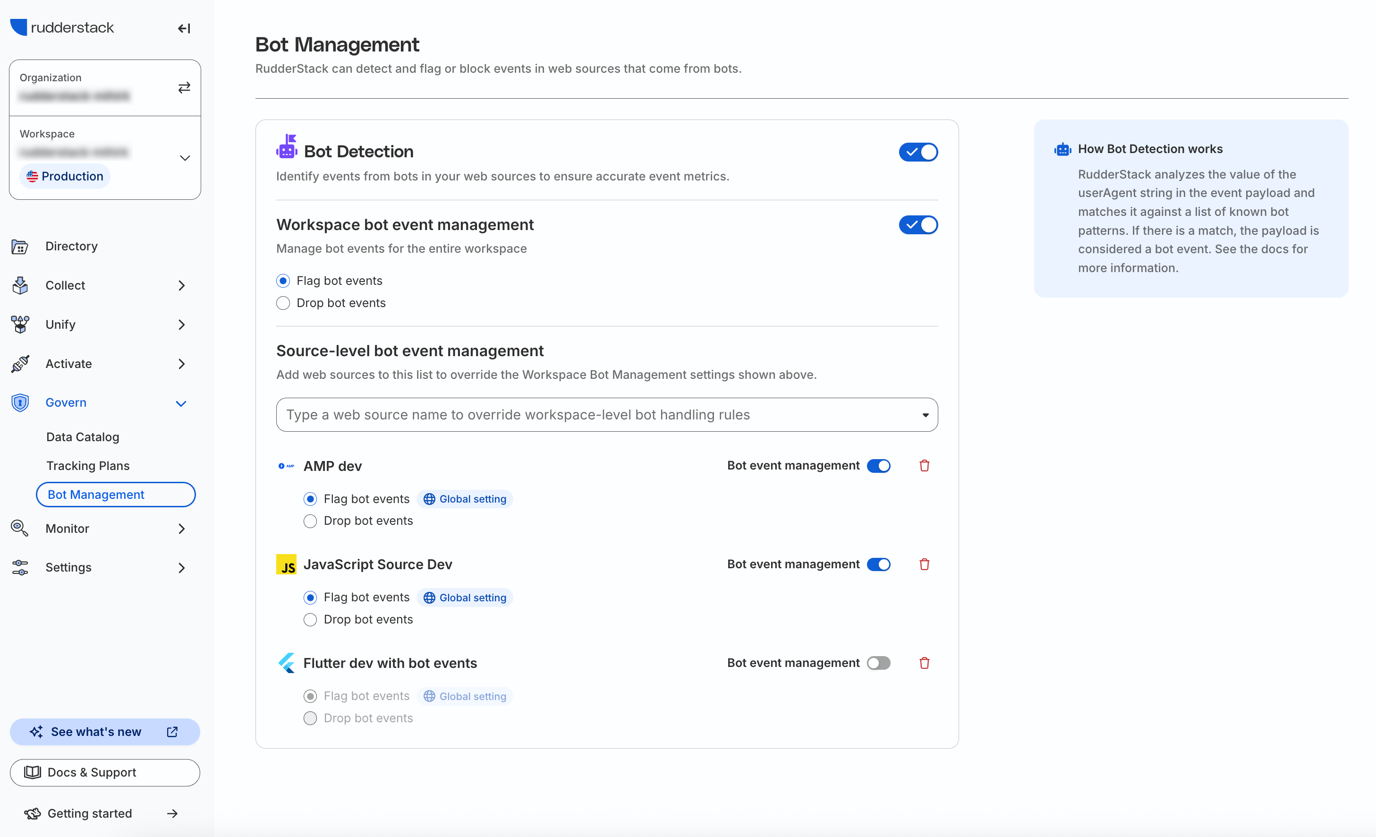Open Data Catalog under Govern
Viewport: 1376px width, 837px height.
pos(83,437)
